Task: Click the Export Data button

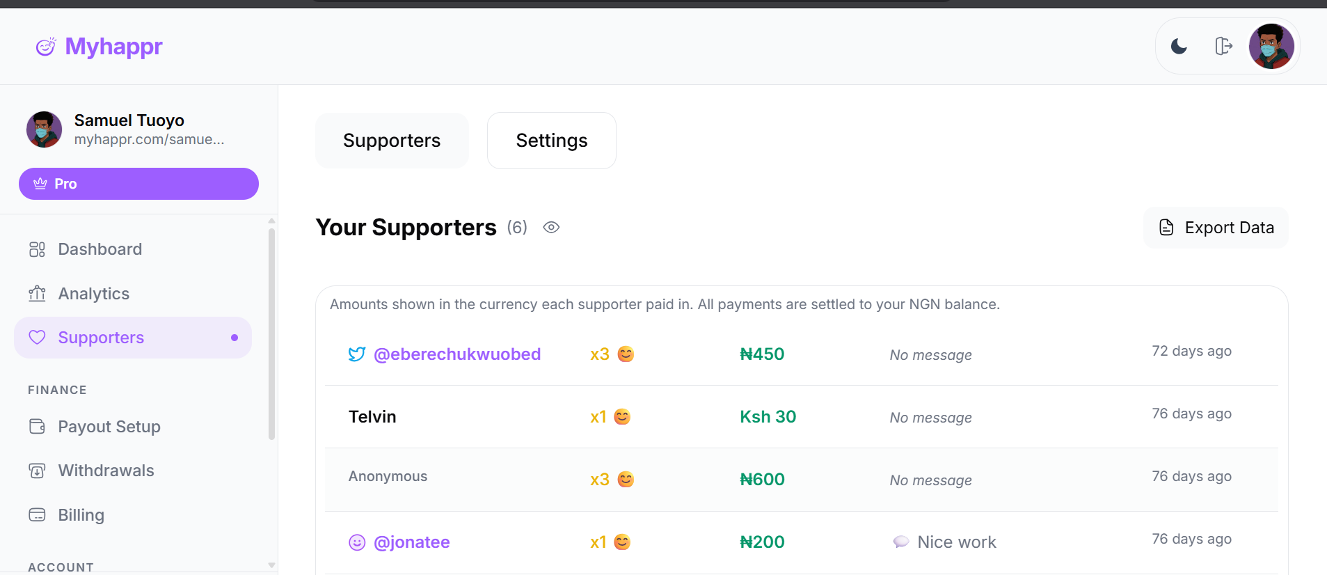Action: (1216, 228)
